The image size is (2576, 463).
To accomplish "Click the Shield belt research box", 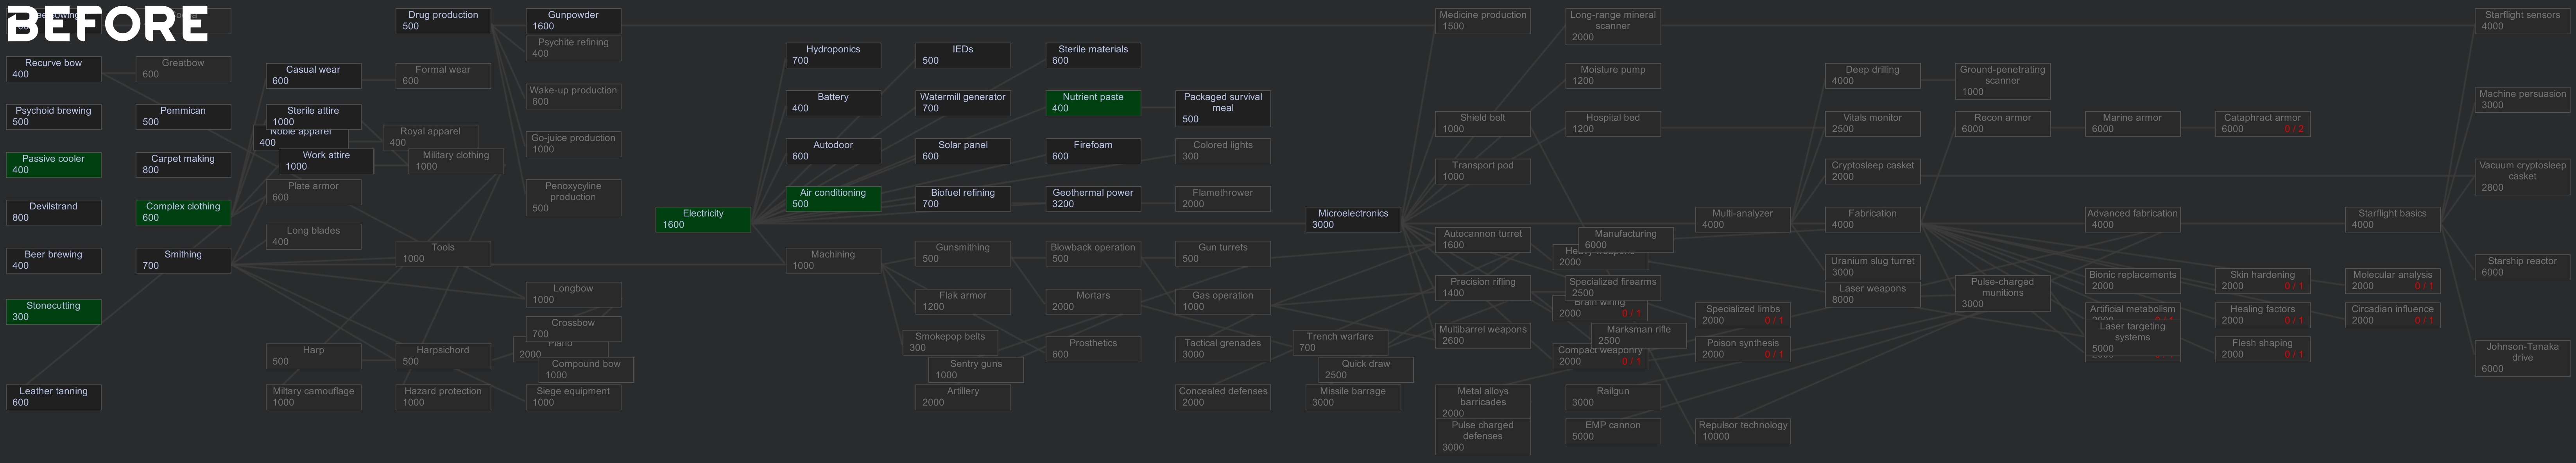I will coord(1483,123).
